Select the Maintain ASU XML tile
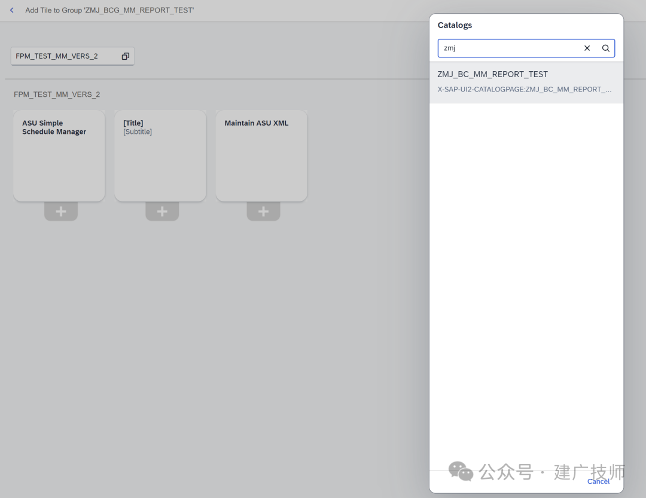 [261, 155]
